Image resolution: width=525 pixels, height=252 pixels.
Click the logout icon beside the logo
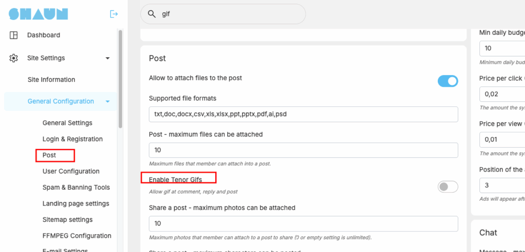tap(114, 14)
